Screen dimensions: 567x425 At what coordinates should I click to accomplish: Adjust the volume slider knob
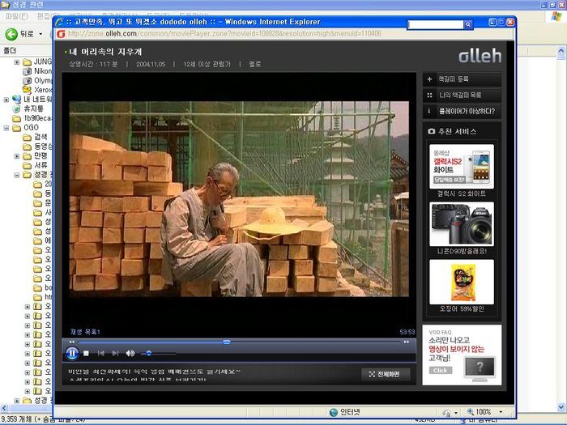(148, 354)
